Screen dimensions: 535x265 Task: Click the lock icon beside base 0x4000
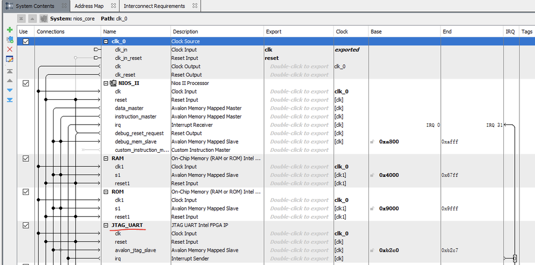(372, 175)
